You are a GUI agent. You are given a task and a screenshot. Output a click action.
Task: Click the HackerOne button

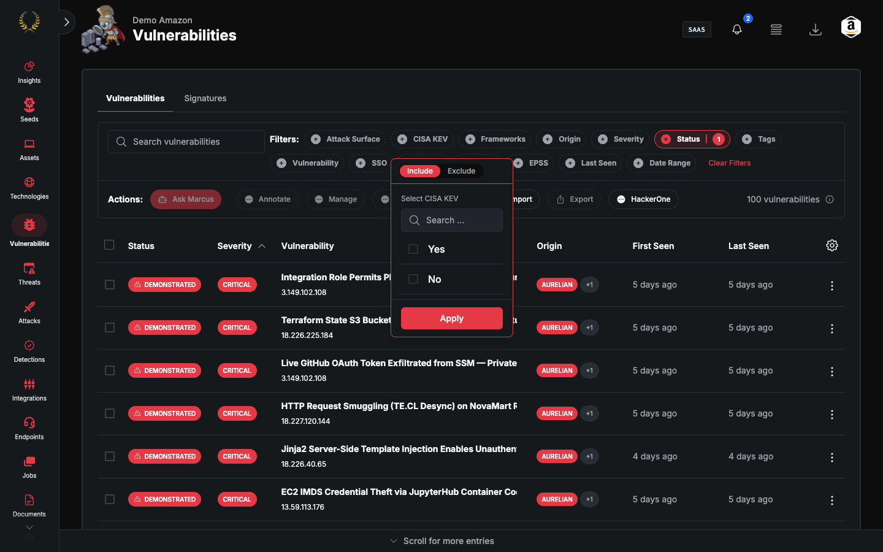(643, 199)
